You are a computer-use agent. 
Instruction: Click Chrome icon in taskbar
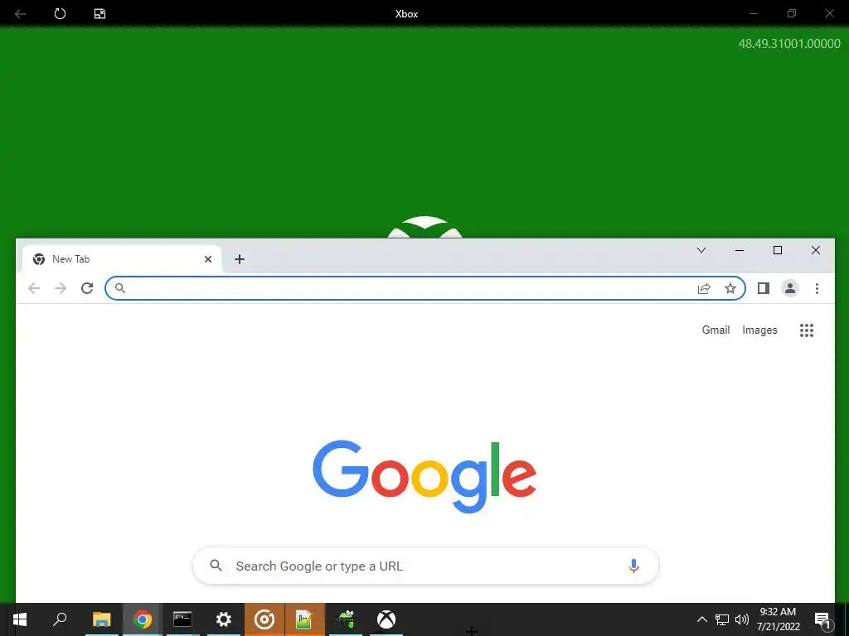pos(143,619)
